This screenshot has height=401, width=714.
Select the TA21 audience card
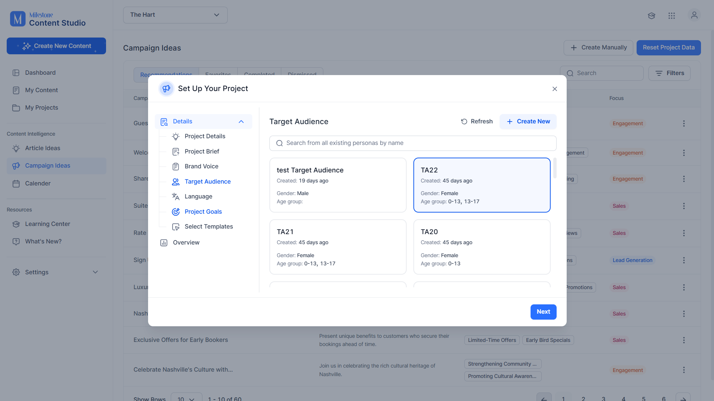[x=338, y=247]
